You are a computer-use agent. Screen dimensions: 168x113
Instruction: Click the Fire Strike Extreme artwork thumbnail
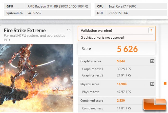[x=36, y=78]
